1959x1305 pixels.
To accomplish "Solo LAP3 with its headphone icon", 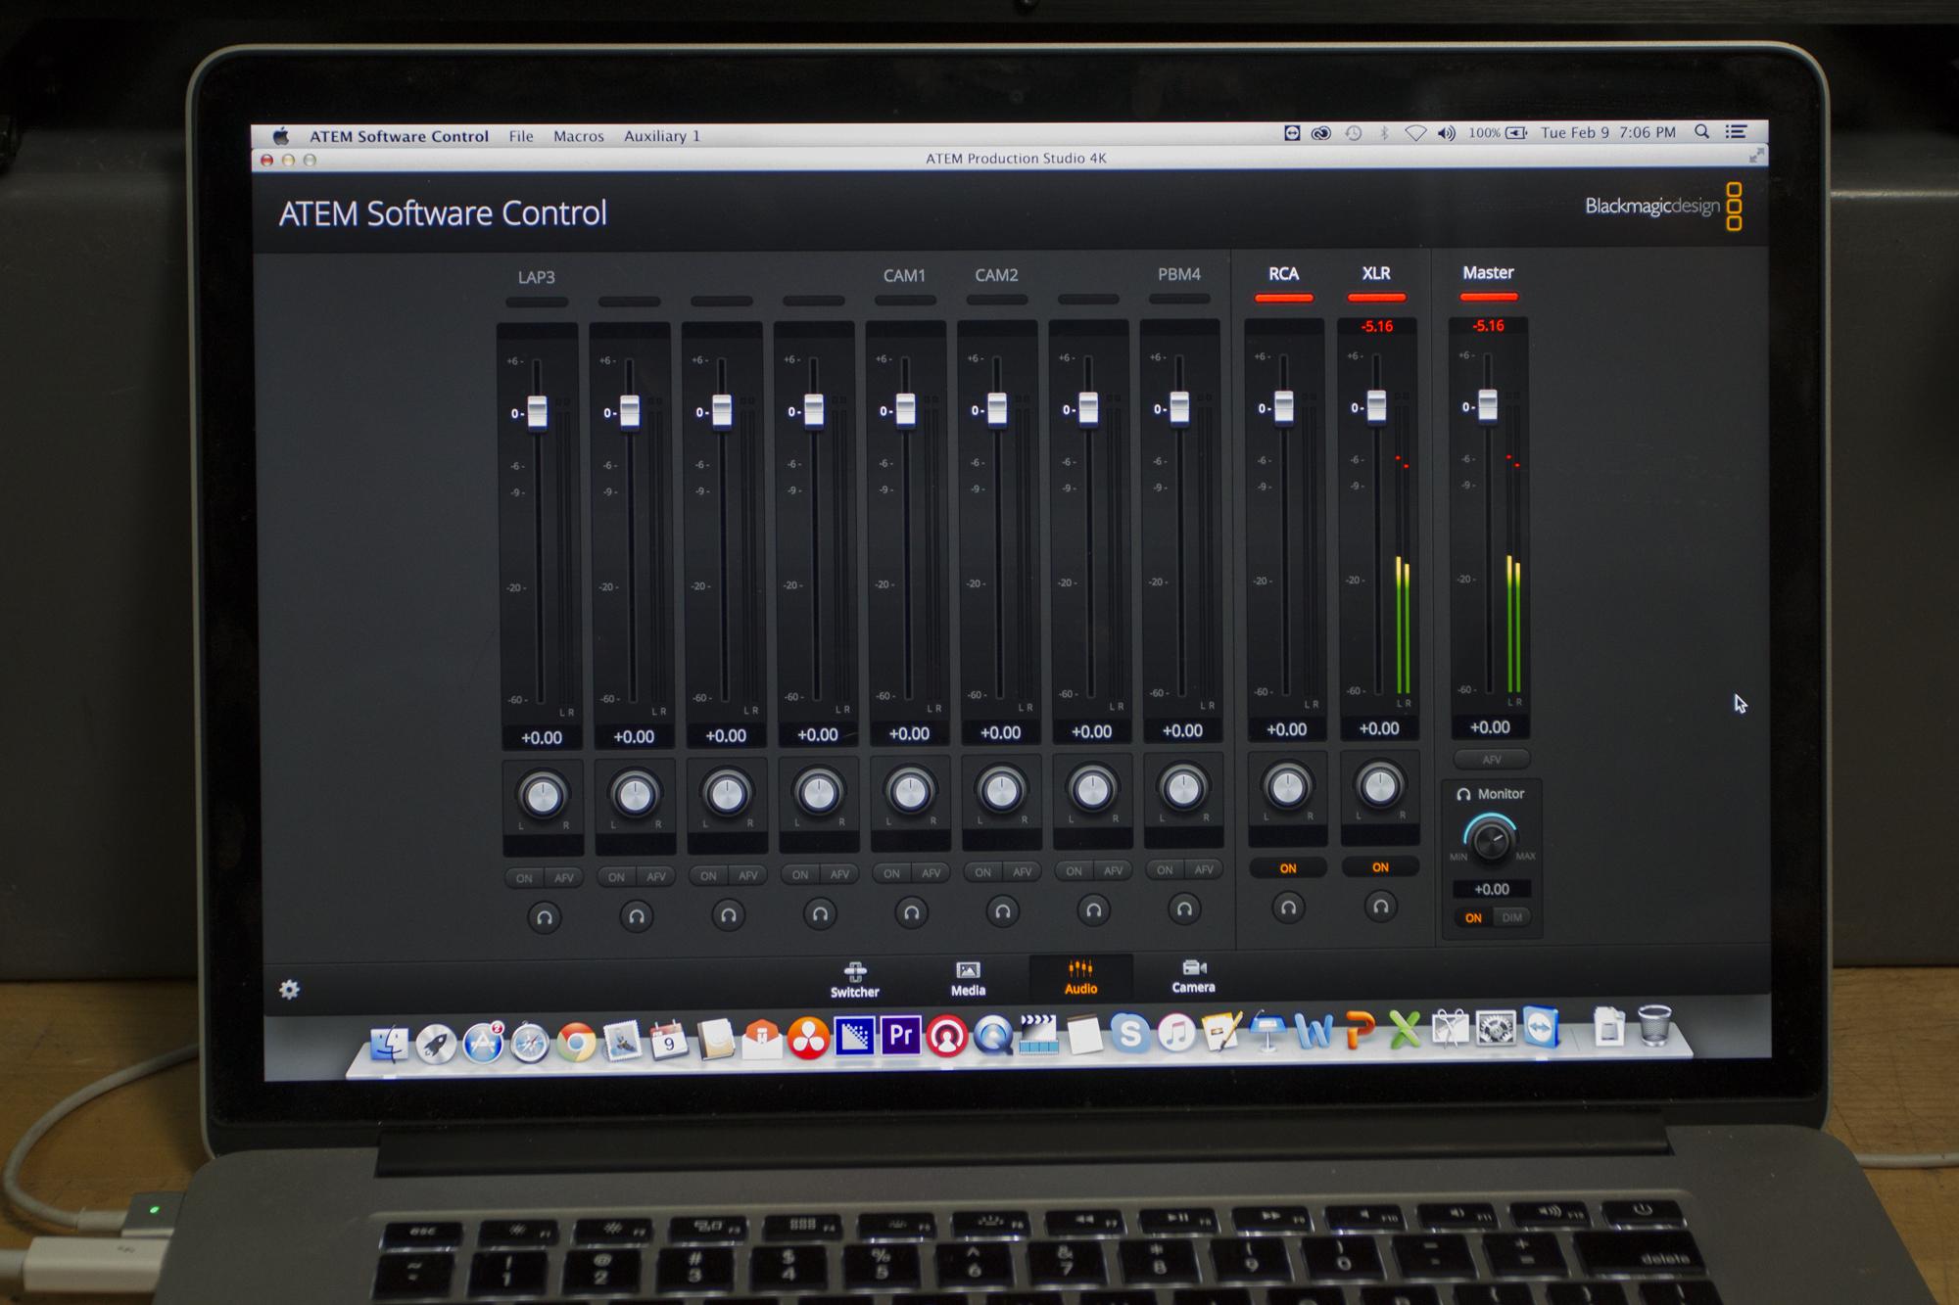I will [545, 917].
